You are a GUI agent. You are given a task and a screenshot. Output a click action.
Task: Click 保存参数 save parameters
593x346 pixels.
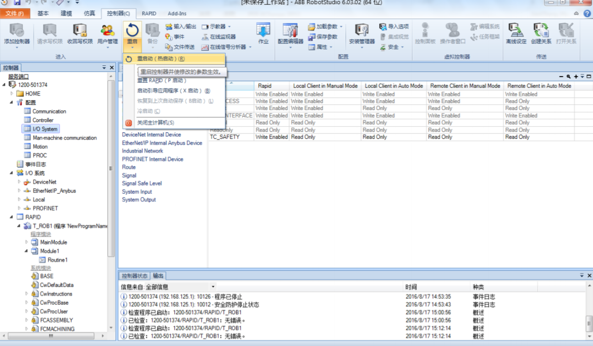click(323, 36)
